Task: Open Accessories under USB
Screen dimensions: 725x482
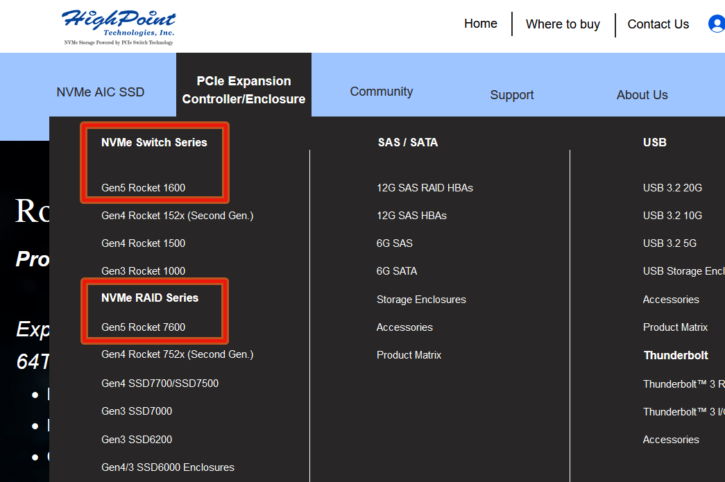Action: pos(671,300)
